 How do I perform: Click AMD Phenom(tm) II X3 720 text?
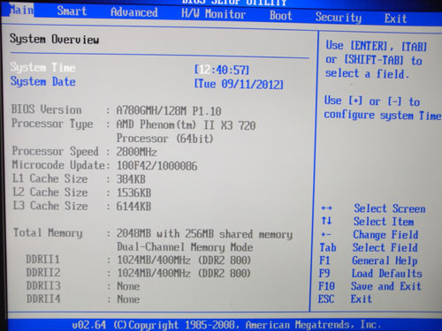(186, 125)
